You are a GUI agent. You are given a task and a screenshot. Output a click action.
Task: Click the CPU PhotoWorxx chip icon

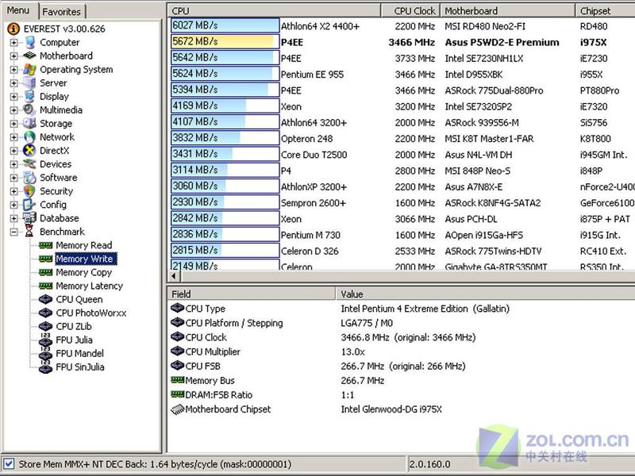[46, 313]
